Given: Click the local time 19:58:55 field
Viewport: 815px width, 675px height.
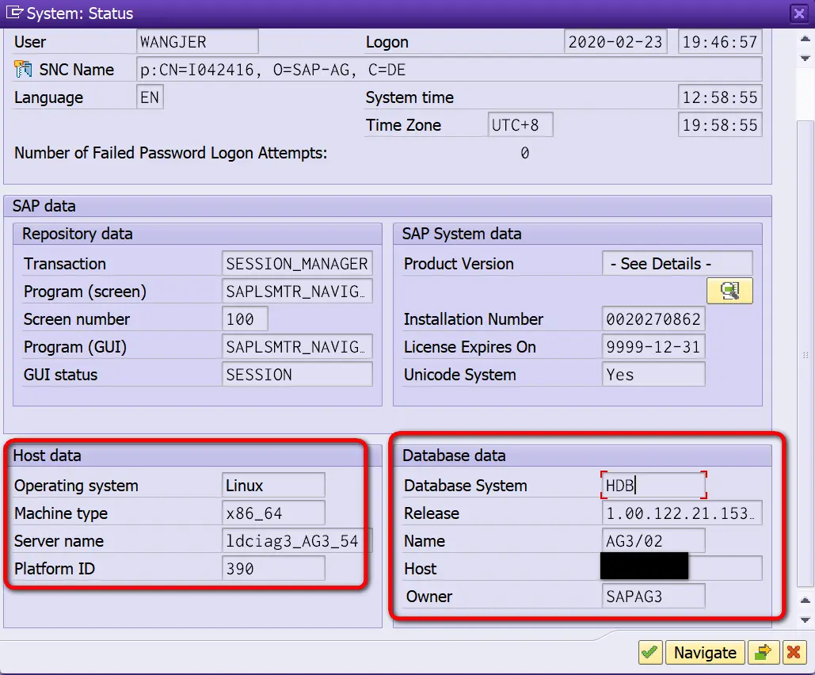Looking at the screenshot, I should point(720,125).
